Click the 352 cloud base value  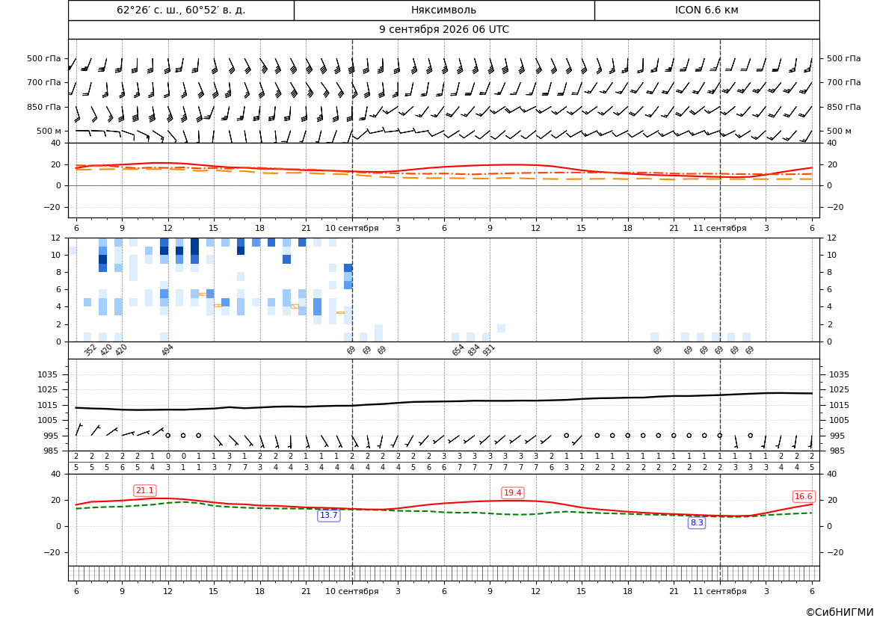coord(90,350)
